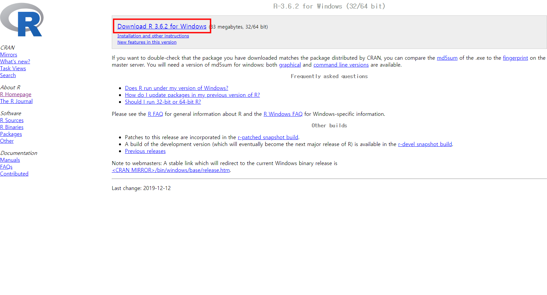This screenshot has width=547, height=295.
Task: Open the Contributed documentation link
Action: [x=14, y=174]
